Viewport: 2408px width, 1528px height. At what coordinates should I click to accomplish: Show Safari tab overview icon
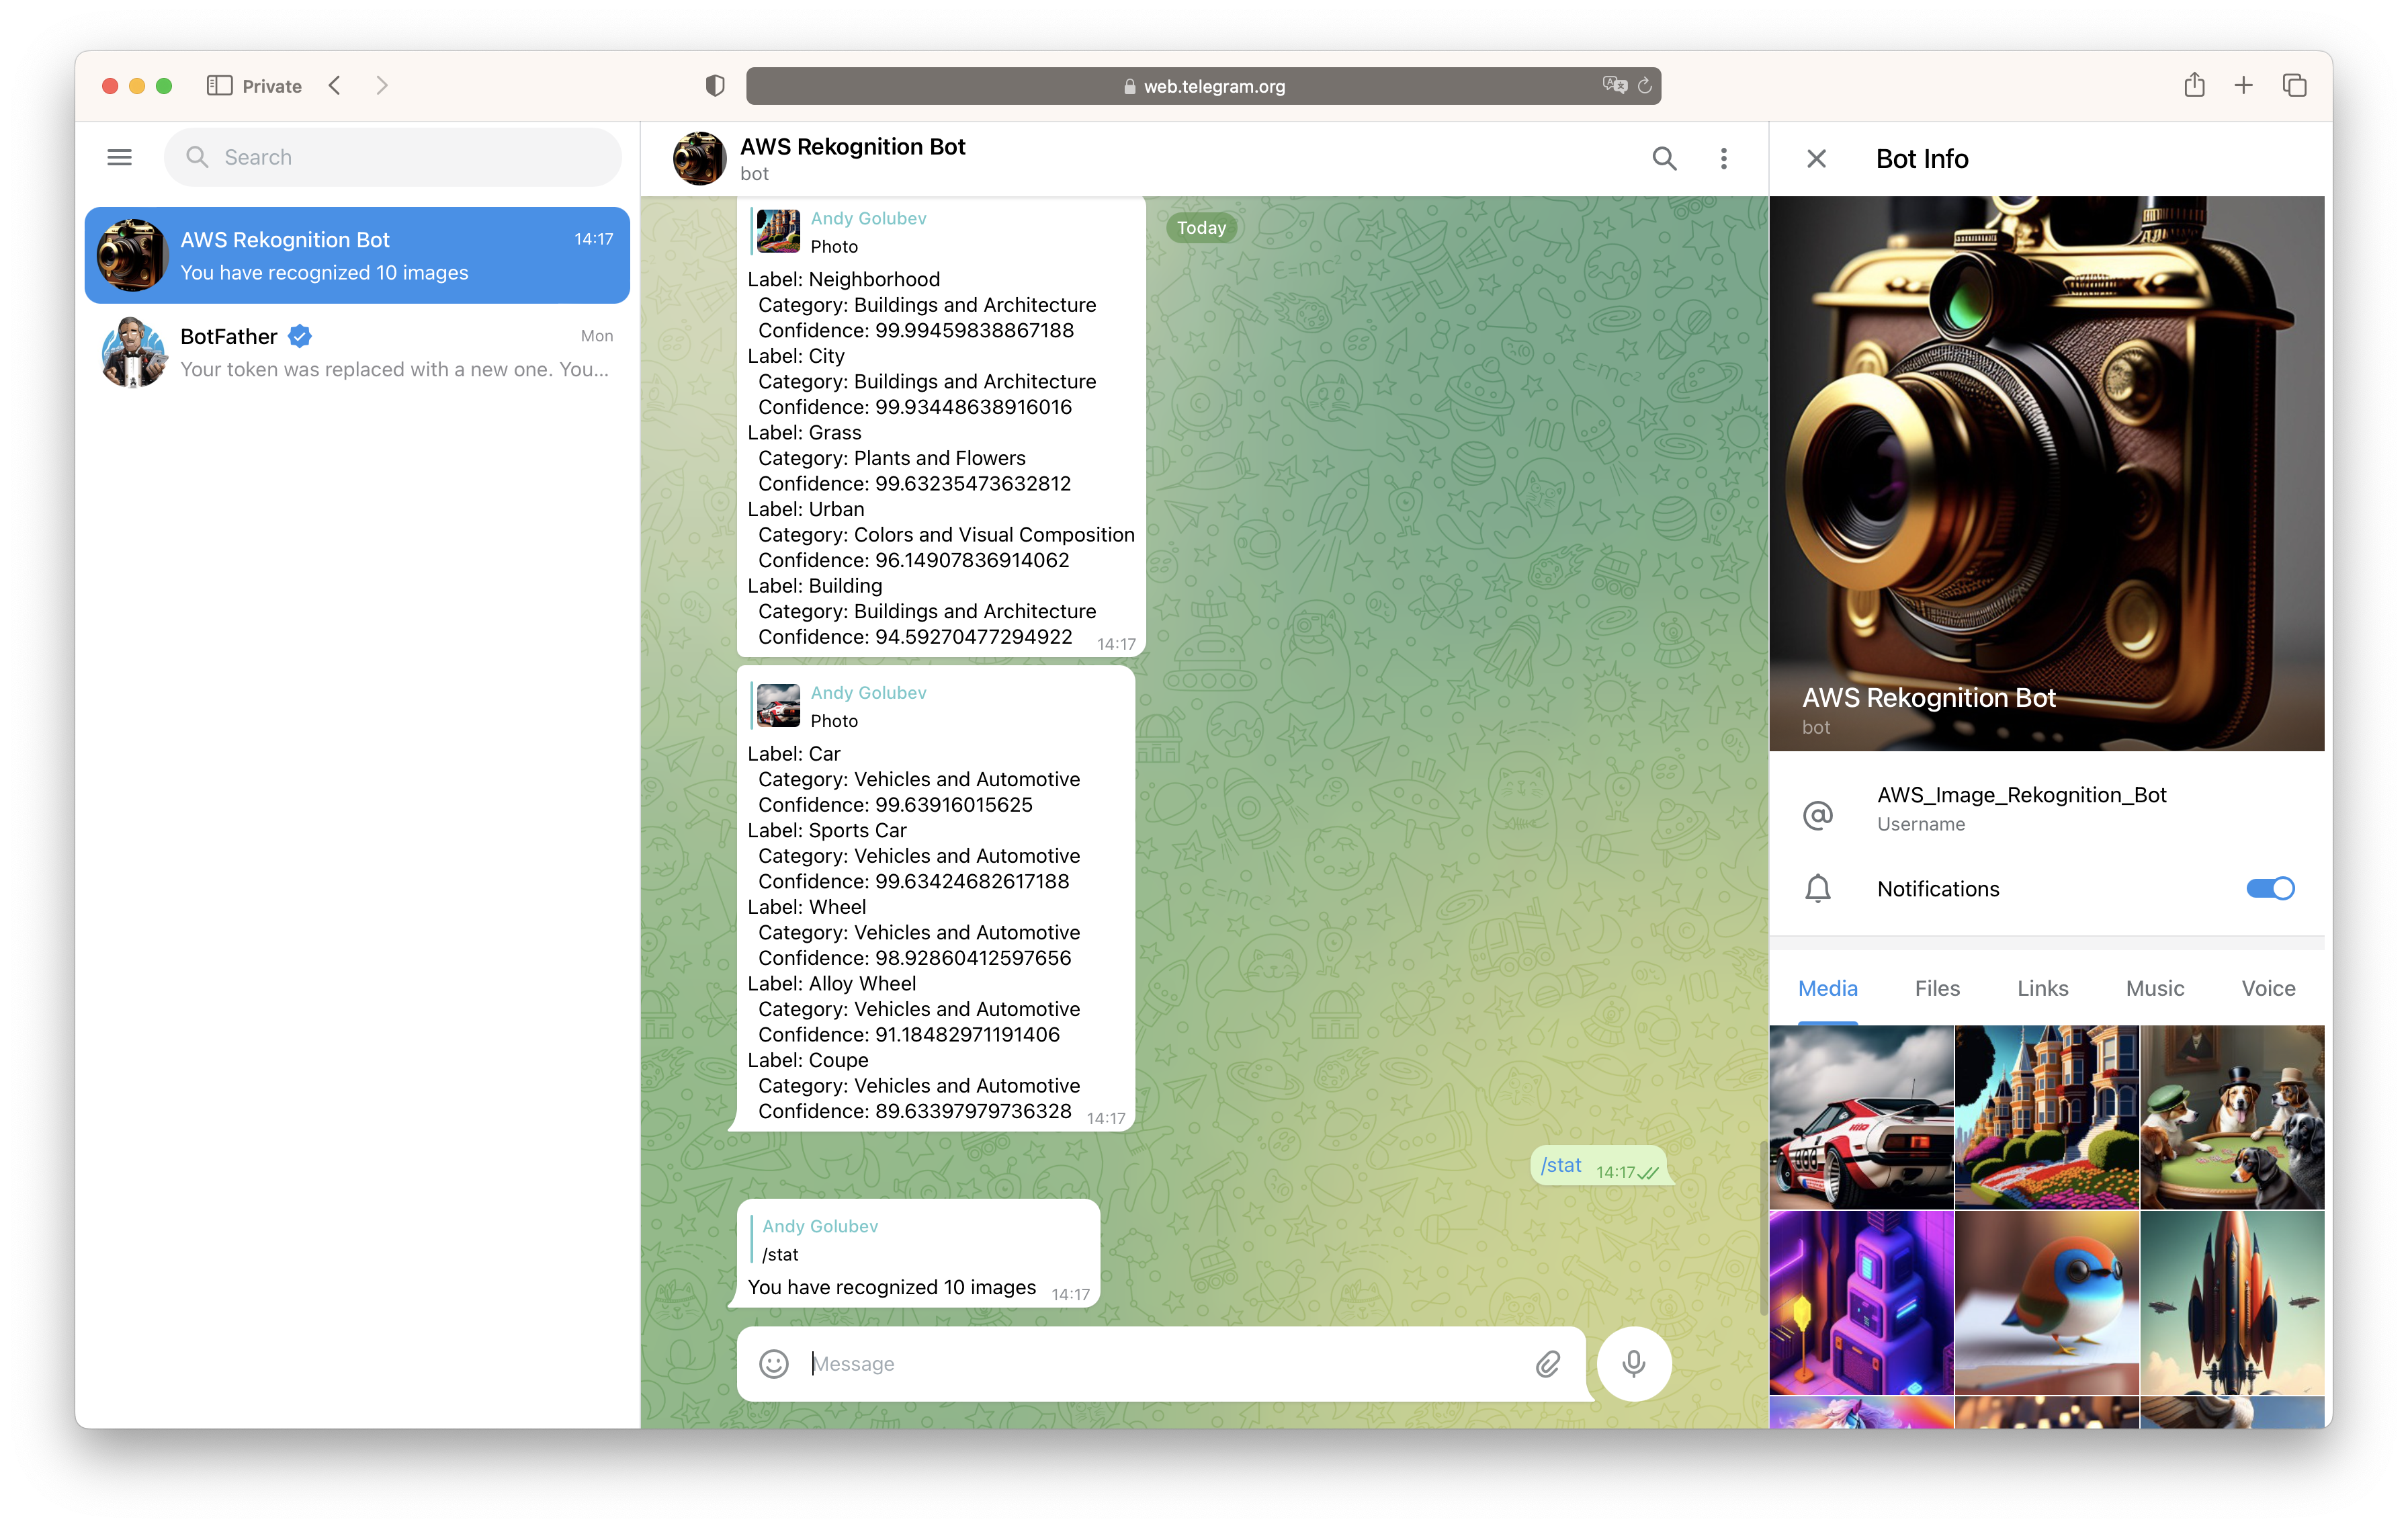click(2294, 85)
